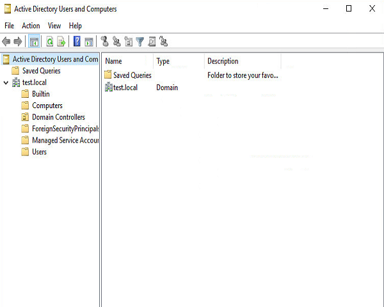
Task: Click Find objects toolbar icon
Action: tap(152, 42)
